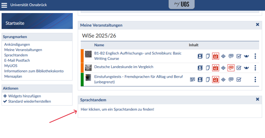
Task: Open forum speech bubble icon for Einstufungstests
Action: 231,80
